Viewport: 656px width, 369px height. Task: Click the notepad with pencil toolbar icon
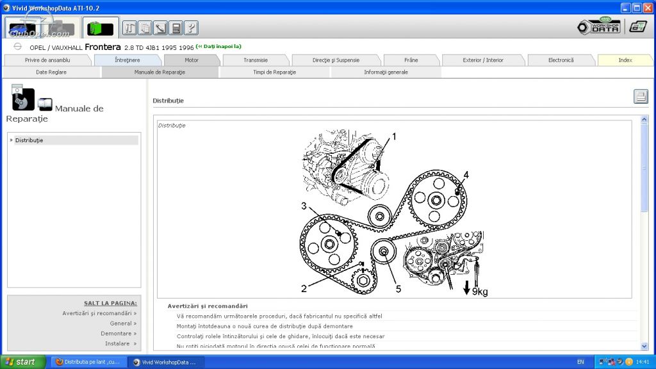tap(161, 28)
